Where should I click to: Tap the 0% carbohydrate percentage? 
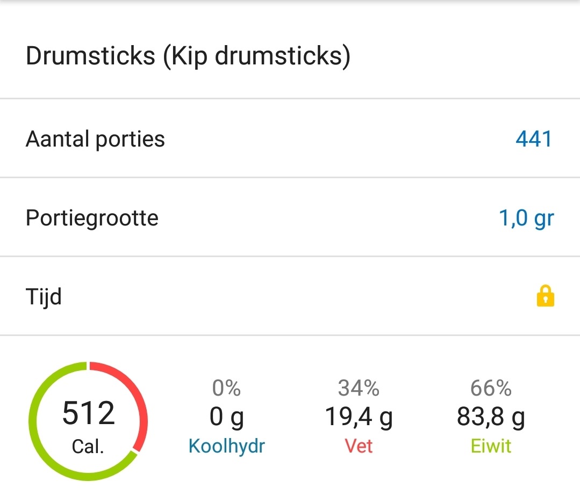(226, 389)
